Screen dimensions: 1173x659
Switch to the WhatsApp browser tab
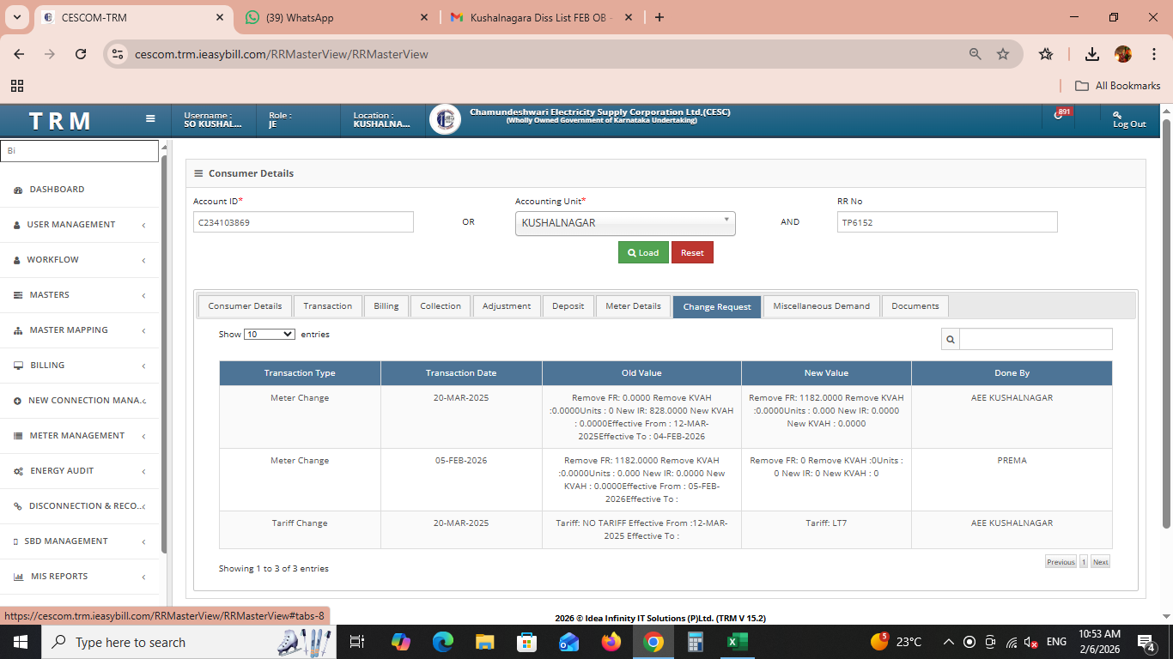pos(337,17)
